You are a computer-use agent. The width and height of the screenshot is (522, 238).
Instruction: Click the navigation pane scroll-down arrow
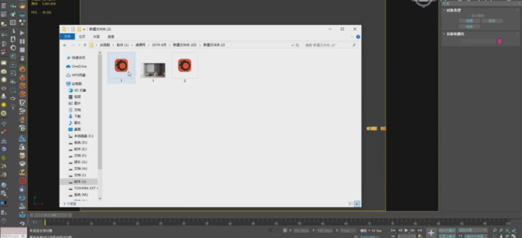point(100,198)
